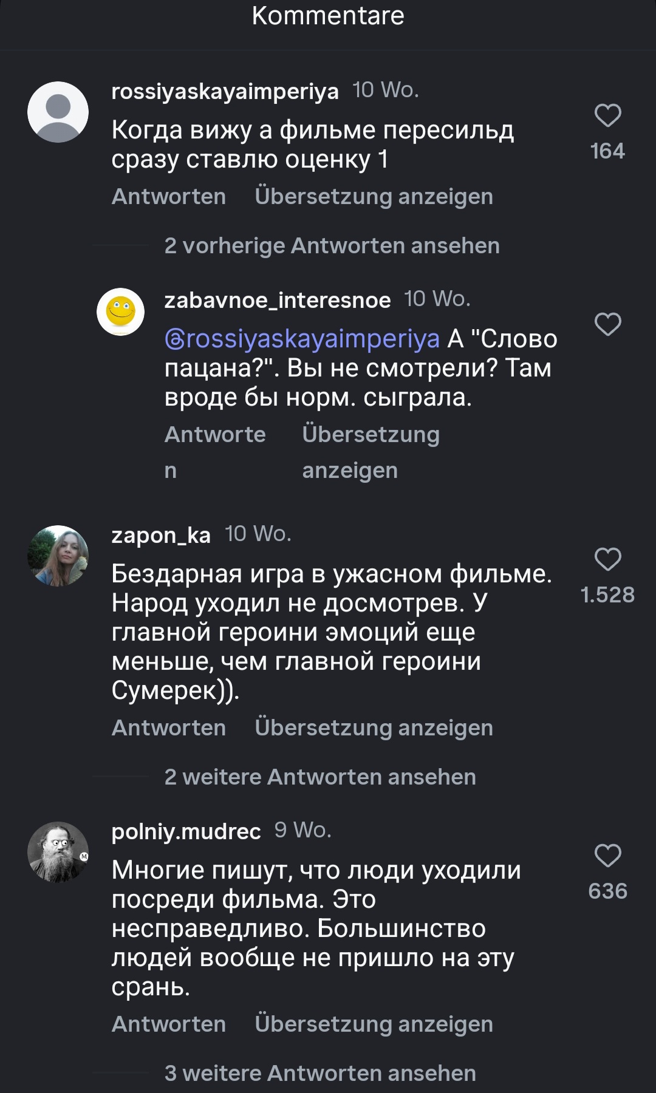
Task: Open zapon_ka's profile photo
Action: (58, 556)
